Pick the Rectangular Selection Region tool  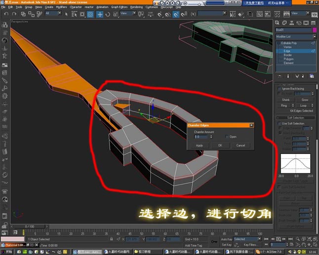[82, 14]
